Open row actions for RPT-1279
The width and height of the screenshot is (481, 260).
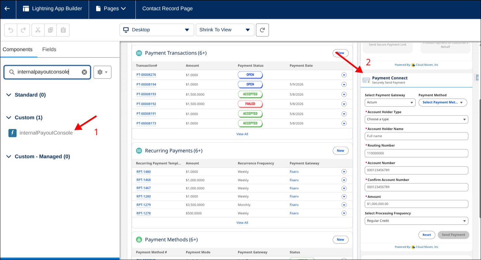click(344, 205)
